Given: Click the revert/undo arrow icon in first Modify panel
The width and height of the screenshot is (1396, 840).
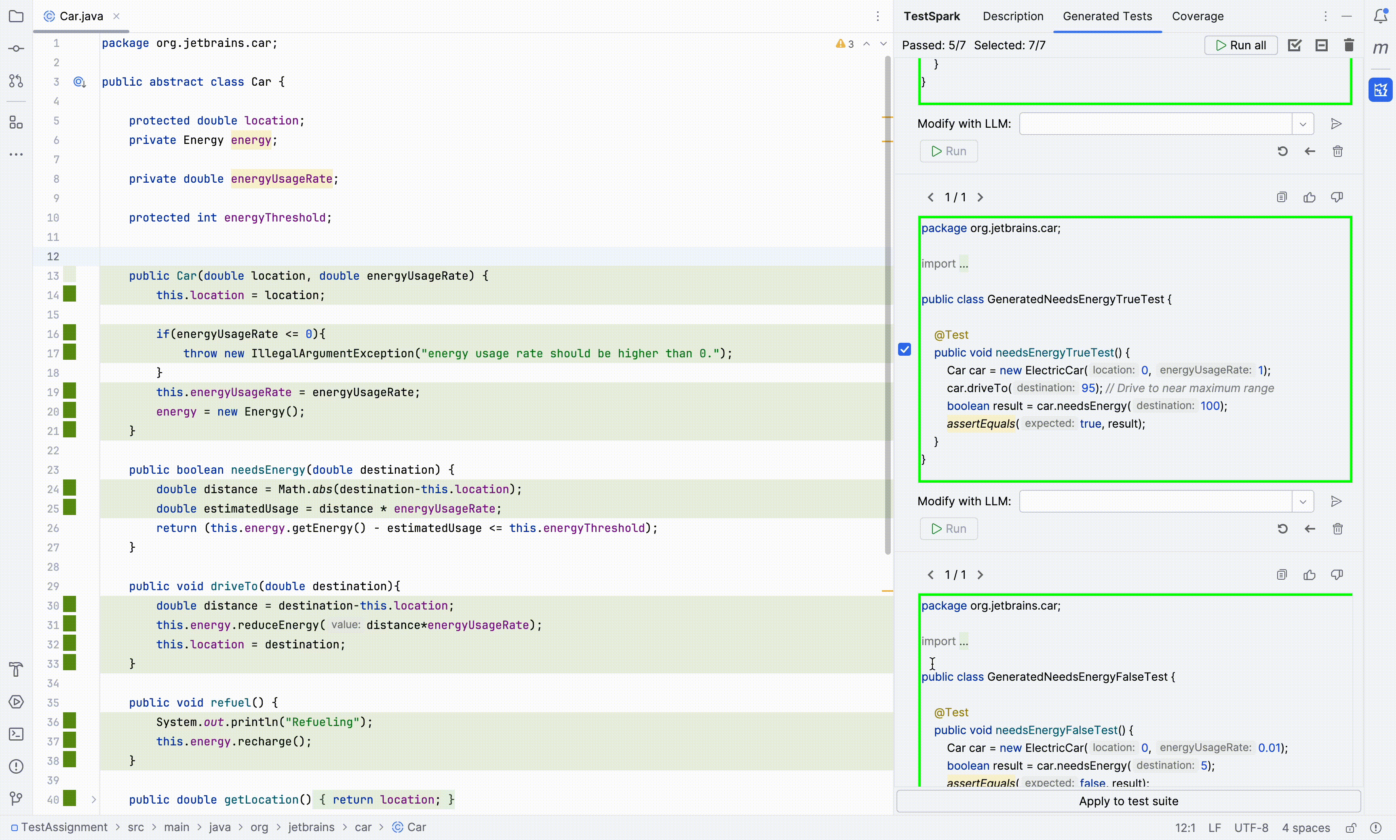Looking at the screenshot, I should (x=1282, y=151).
